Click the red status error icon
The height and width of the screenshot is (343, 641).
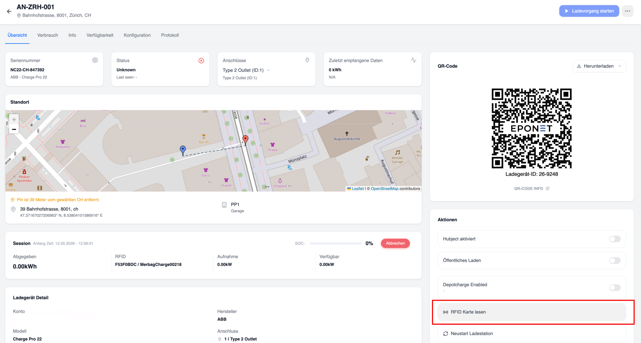click(201, 61)
